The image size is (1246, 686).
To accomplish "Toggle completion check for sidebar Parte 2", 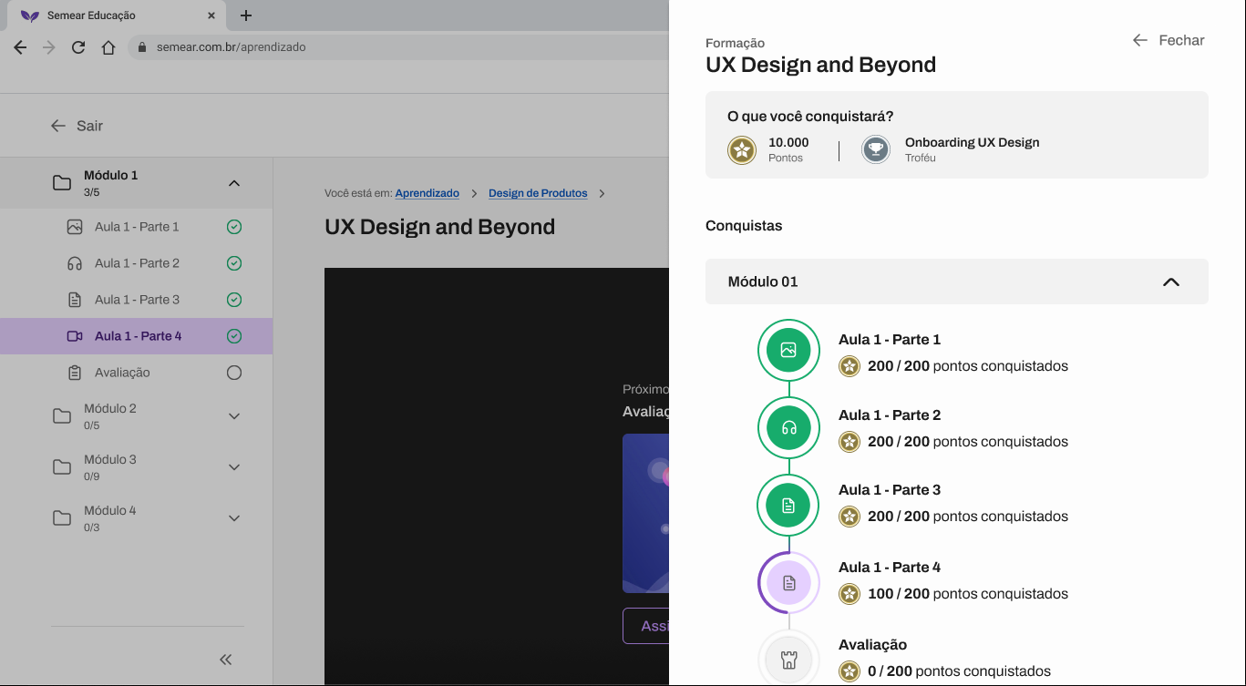I will 234,263.
